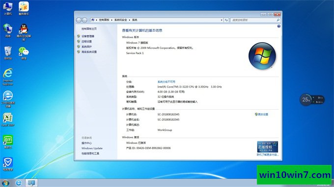334x187 pixels.
Task: Open 控制面板主页 in the sidebar
Action: [89, 29]
